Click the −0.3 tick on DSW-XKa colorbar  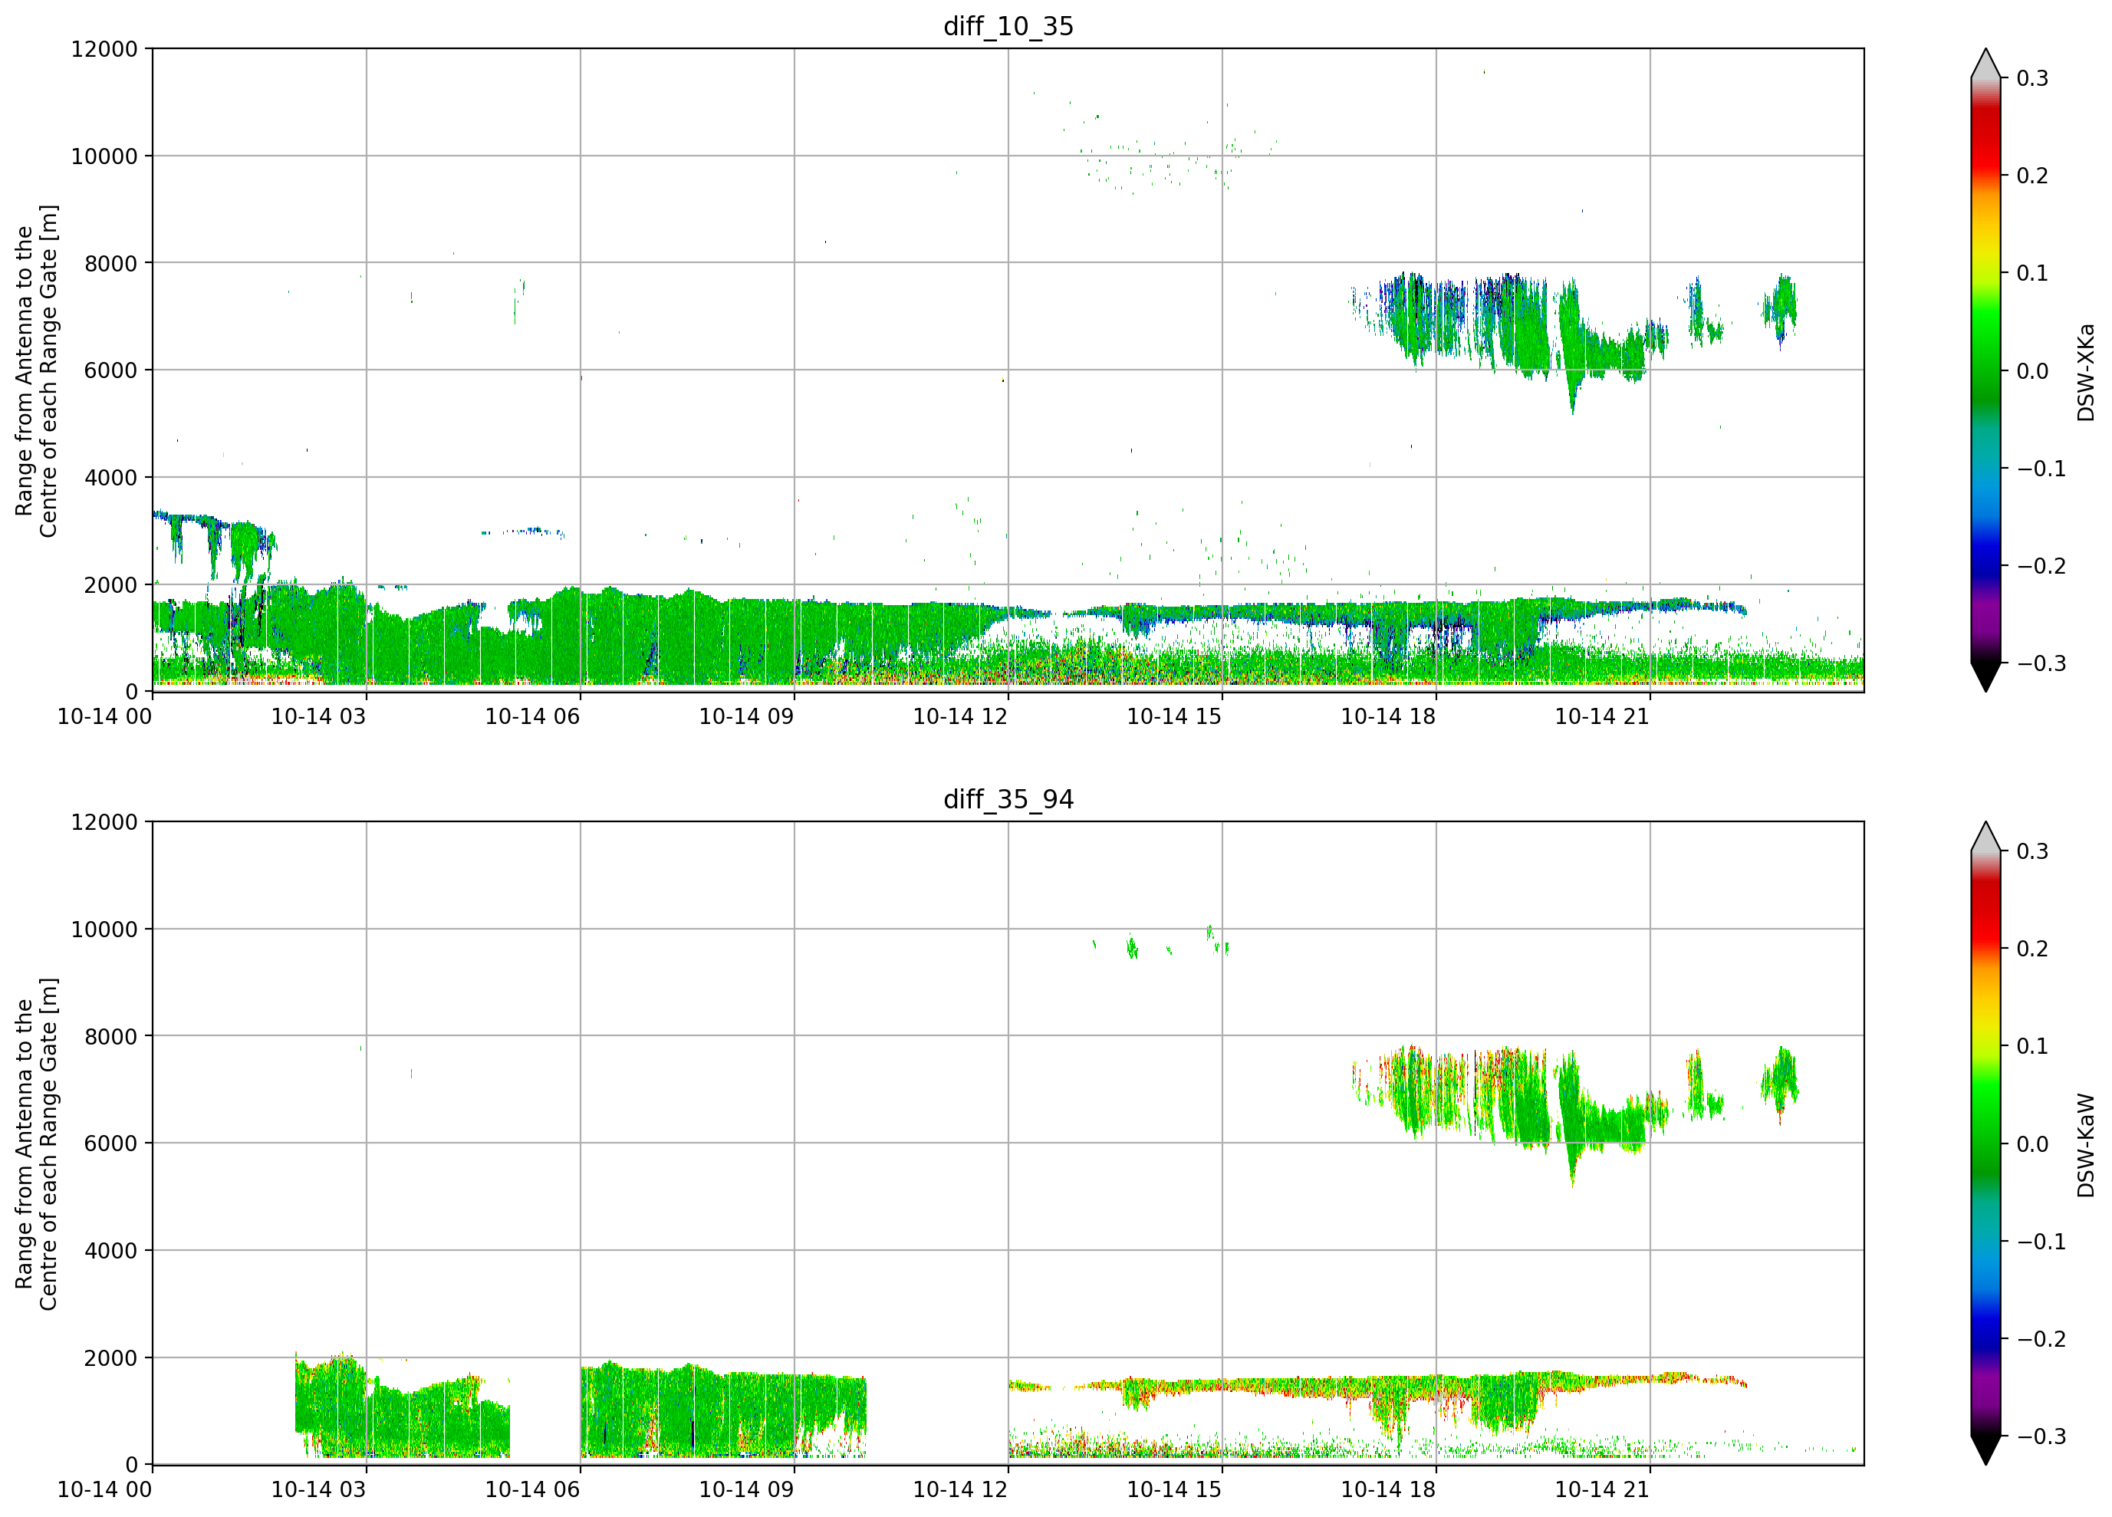(x=2041, y=663)
